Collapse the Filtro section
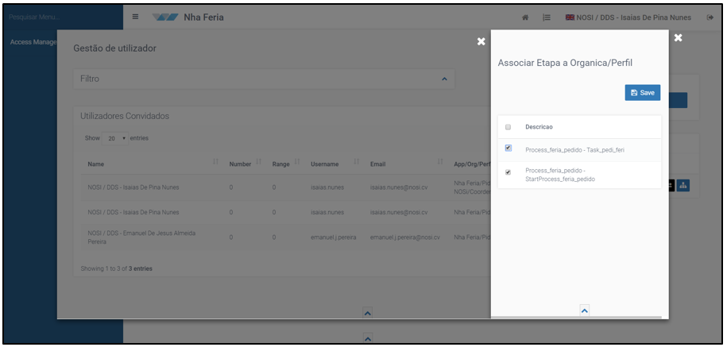 [x=444, y=79]
